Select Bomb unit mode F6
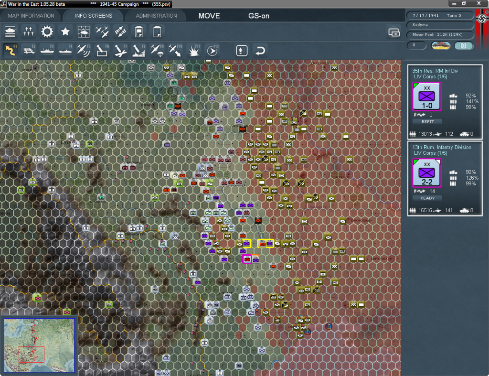Image resolution: width=489 pixels, height=376 pixels. 102,51
